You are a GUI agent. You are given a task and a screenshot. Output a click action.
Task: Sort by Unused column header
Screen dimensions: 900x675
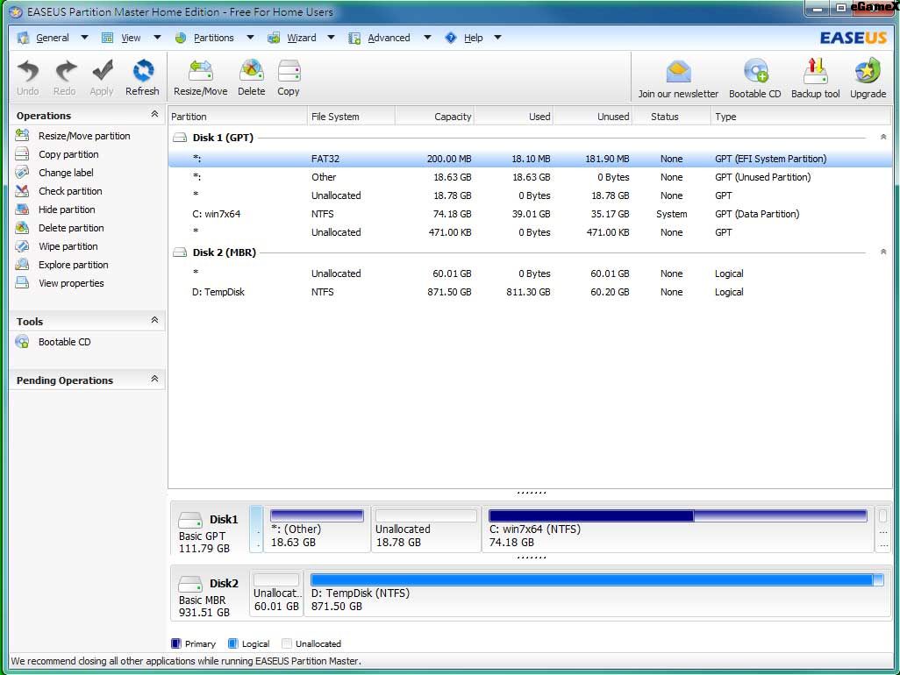593,117
